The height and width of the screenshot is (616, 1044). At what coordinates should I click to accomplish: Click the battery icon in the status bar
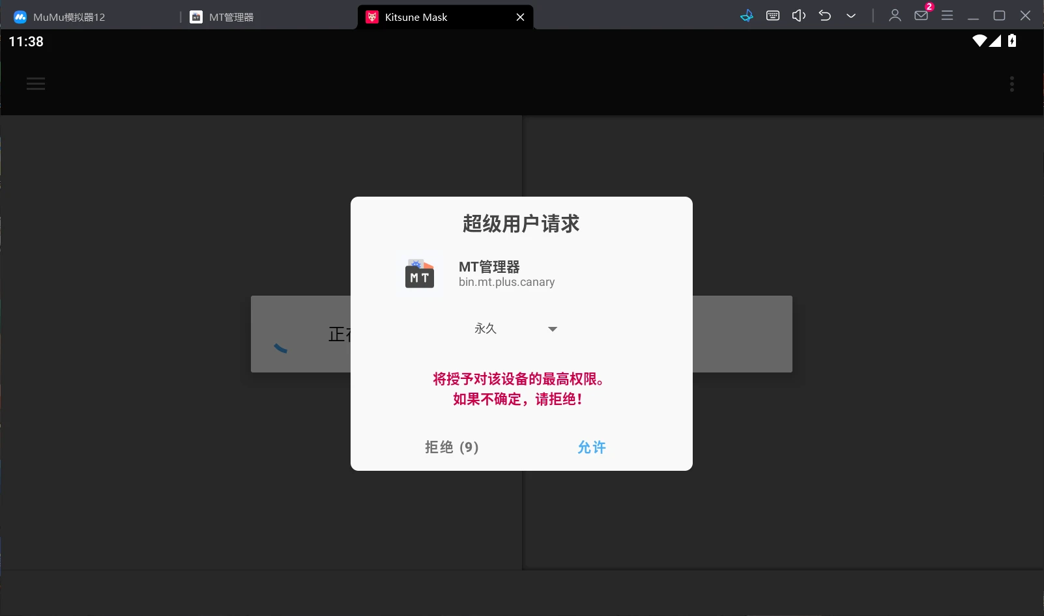pos(1011,40)
